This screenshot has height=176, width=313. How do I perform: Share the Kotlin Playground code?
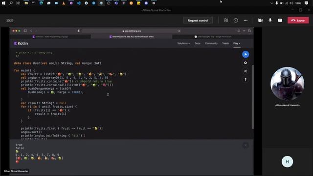coord(246,71)
